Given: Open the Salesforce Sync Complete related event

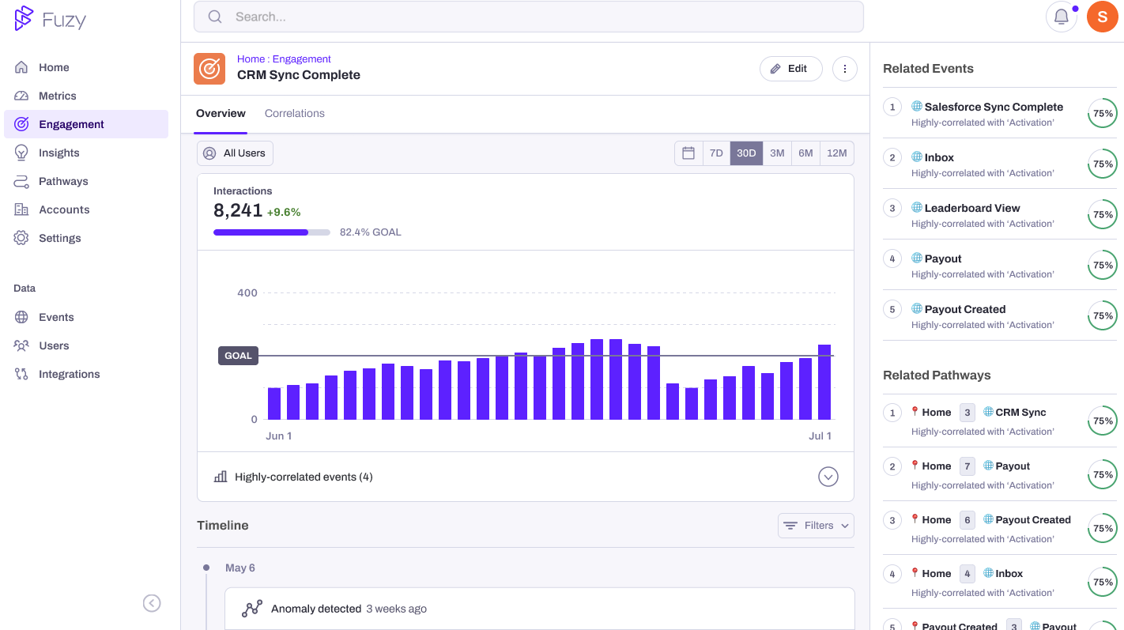Looking at the screenshot, I should pyautogui.click(x=1000, y=113).
